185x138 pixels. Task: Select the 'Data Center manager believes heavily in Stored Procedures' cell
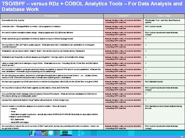pos(52,95)
